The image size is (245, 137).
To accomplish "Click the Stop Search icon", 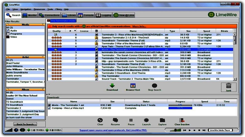I will pyautogui.click(x=154, y=85).
